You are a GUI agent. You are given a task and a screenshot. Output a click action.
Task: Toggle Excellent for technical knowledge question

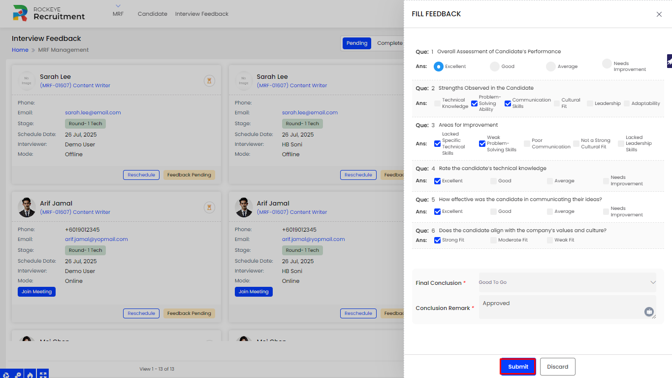coord(437,181)
